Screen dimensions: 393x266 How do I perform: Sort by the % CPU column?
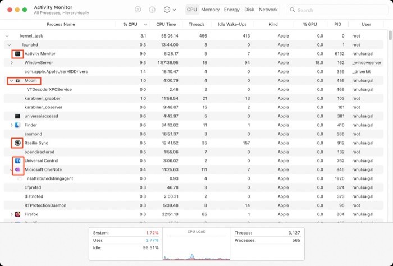coord(133,24)
